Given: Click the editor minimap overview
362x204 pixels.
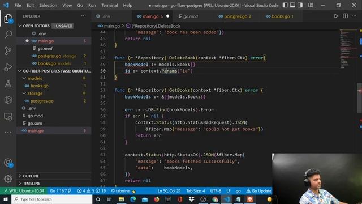Looking at the screenshot, I should pyautogui.click(x=348, y=49).
